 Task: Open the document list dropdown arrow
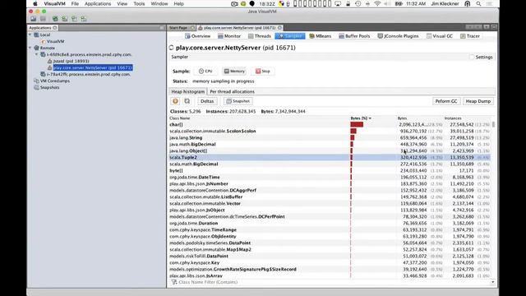487,27
